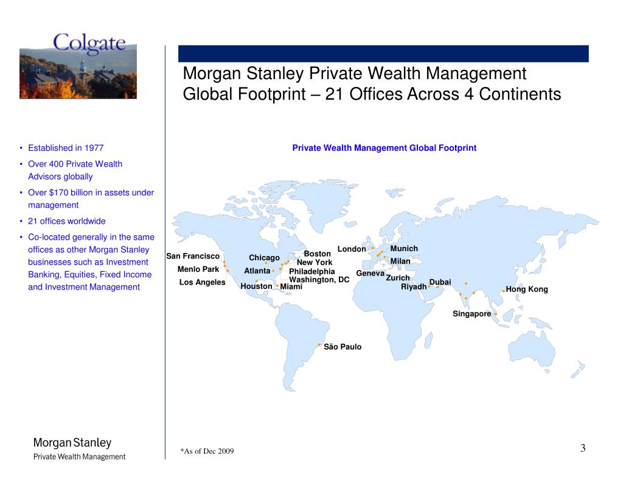Click the New York map label
The height and width of the screenshot is (481, 623).
pyautogui.click(x=315, y=262)
